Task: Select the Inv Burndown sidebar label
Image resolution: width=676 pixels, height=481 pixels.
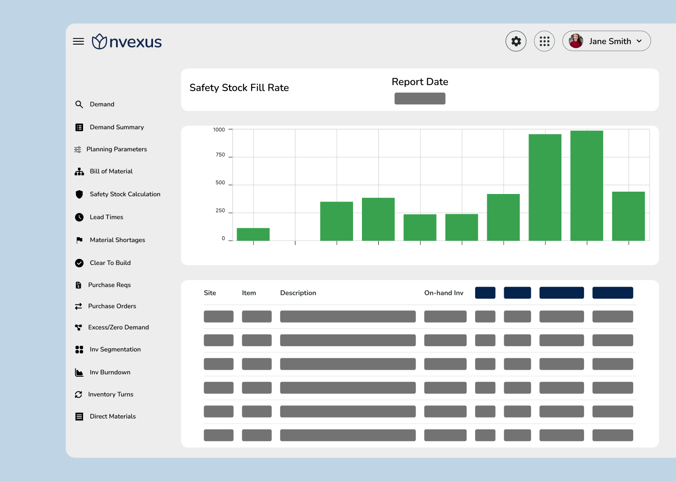Action: point(110,372)
